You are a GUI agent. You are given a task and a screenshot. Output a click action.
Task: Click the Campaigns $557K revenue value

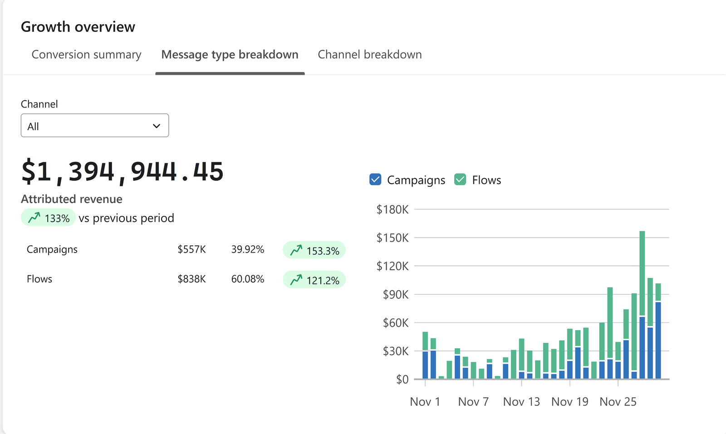pyautogui.click(x=191, y=249)
